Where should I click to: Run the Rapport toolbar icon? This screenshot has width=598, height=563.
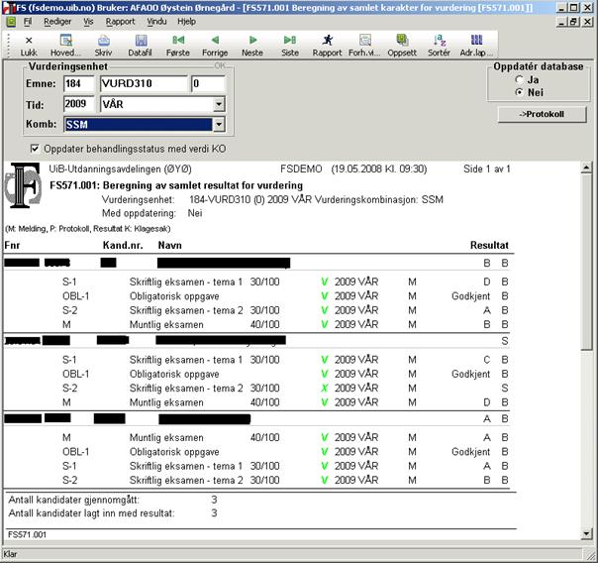pyautogui.click(x=328, y=40)
